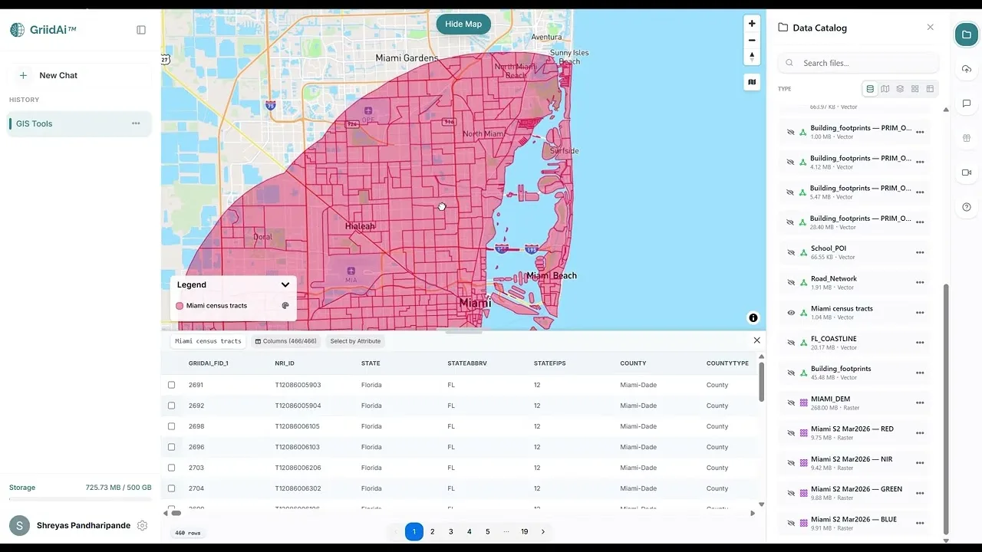Viewport: 982px width, 552px height.
Task: Reset the map compass bearing
Action: coord(752,57)
